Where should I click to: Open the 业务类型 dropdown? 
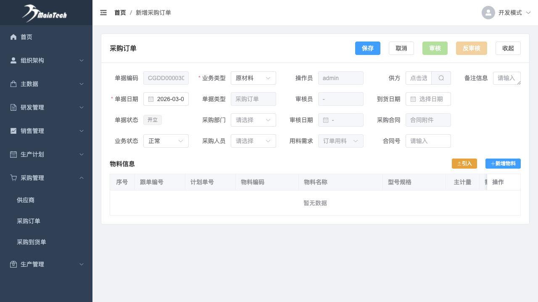[x=253, y=78]
